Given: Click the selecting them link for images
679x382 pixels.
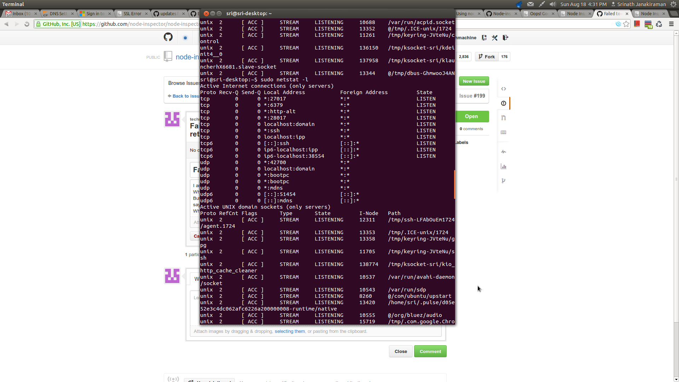Looking at the screenshot, I should pos(290,331).
